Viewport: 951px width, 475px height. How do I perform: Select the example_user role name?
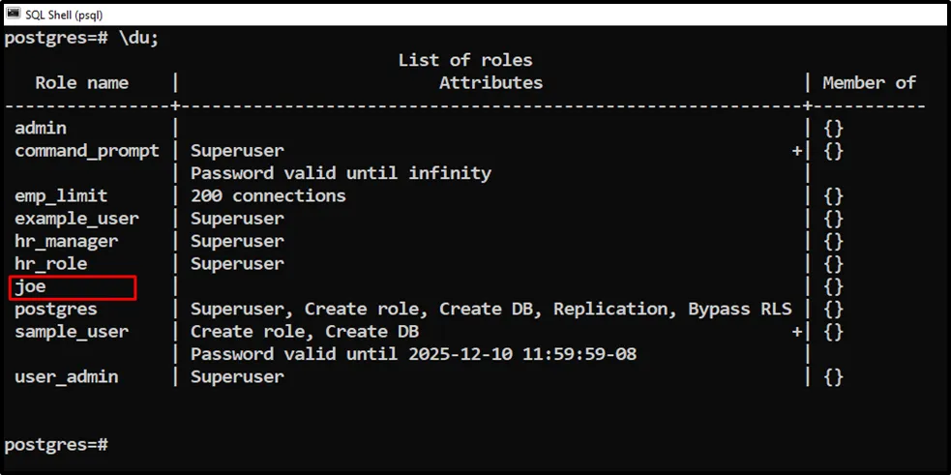(x=76, y=219)
